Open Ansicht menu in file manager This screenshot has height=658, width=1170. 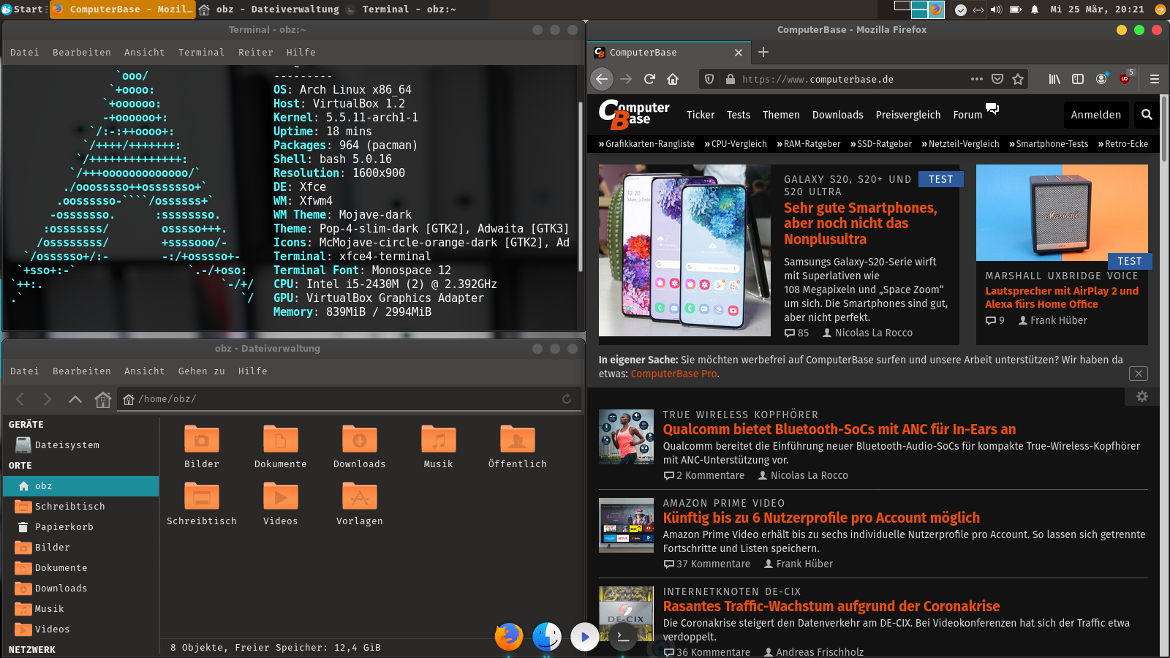point(145,371)
